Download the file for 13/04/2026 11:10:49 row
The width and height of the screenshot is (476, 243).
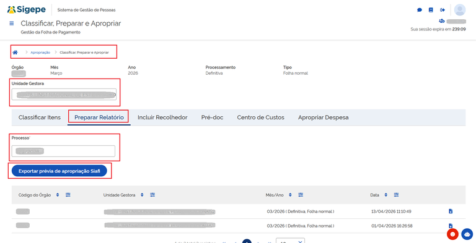[451, 211]
